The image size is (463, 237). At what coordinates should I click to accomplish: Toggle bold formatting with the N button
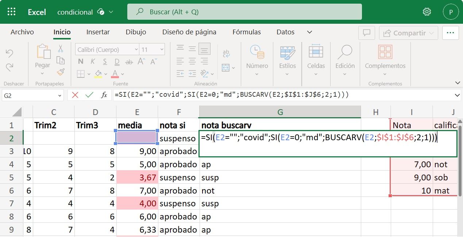coord(81,61)
